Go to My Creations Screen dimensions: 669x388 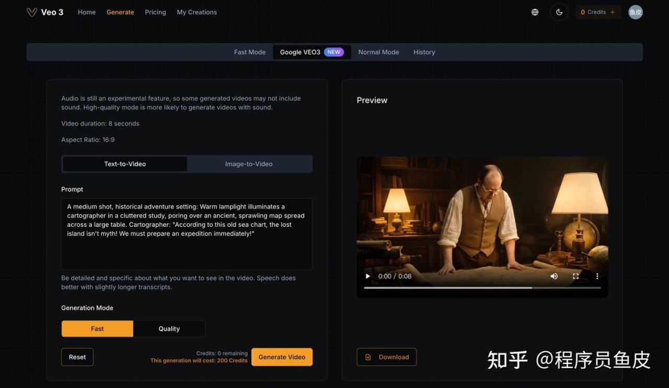pyautogui.click(x=197, y=12)
